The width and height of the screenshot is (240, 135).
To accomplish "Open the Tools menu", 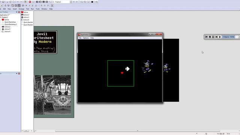I will tap(37, 9).
